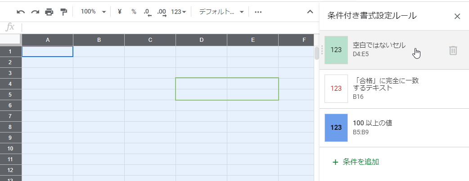Select column C header
This screenshot has height=181, width=469.
[150, 40]
